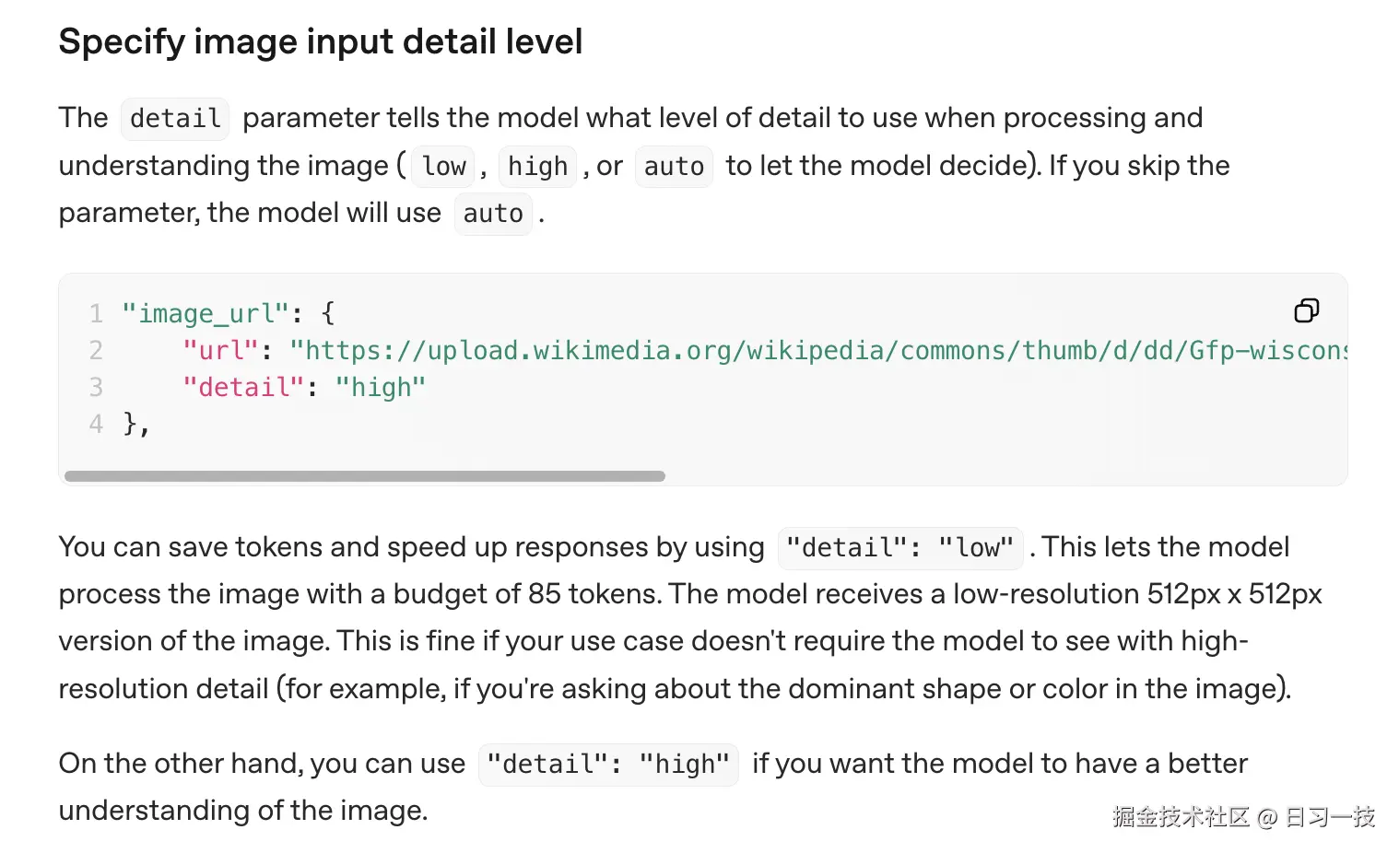
Task: Select the high code badge
Action: click(x=537, y=167)
